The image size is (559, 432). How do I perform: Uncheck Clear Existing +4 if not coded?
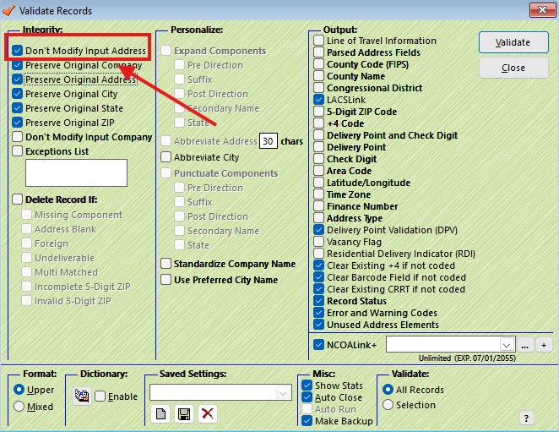pos(318,265)
